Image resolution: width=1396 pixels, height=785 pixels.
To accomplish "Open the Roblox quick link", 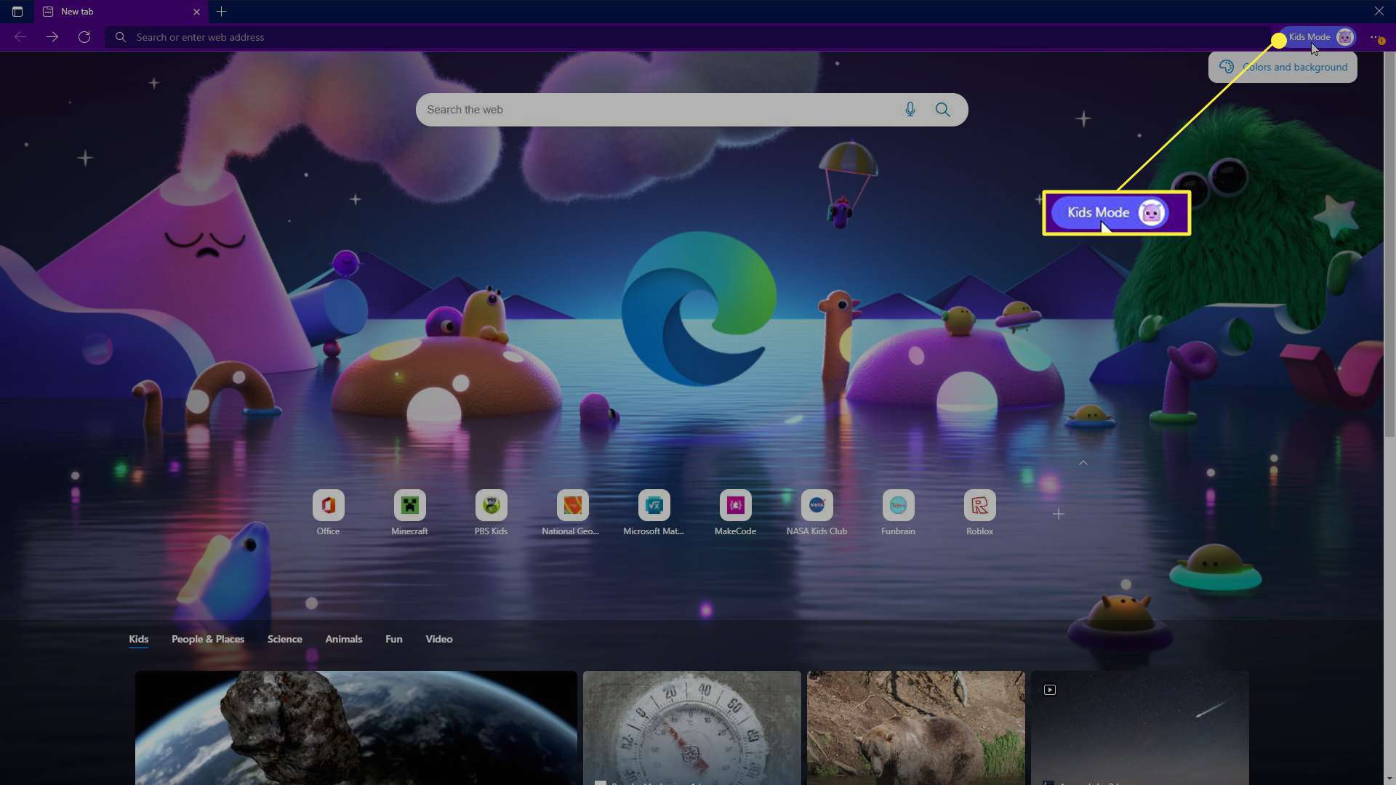I will tap(979, 512).
